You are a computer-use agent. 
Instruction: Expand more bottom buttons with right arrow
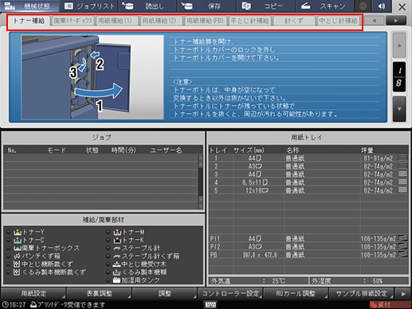403,294
